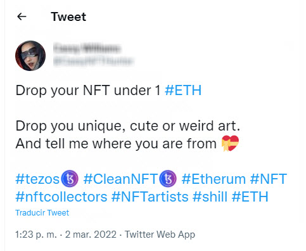
Task: Open the first #ETH hashtag
Action: 183,91
